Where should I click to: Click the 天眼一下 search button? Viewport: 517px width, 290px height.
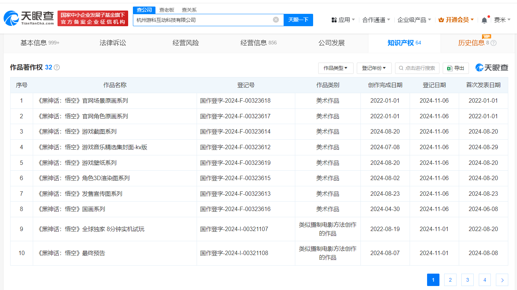pos(298,20)
